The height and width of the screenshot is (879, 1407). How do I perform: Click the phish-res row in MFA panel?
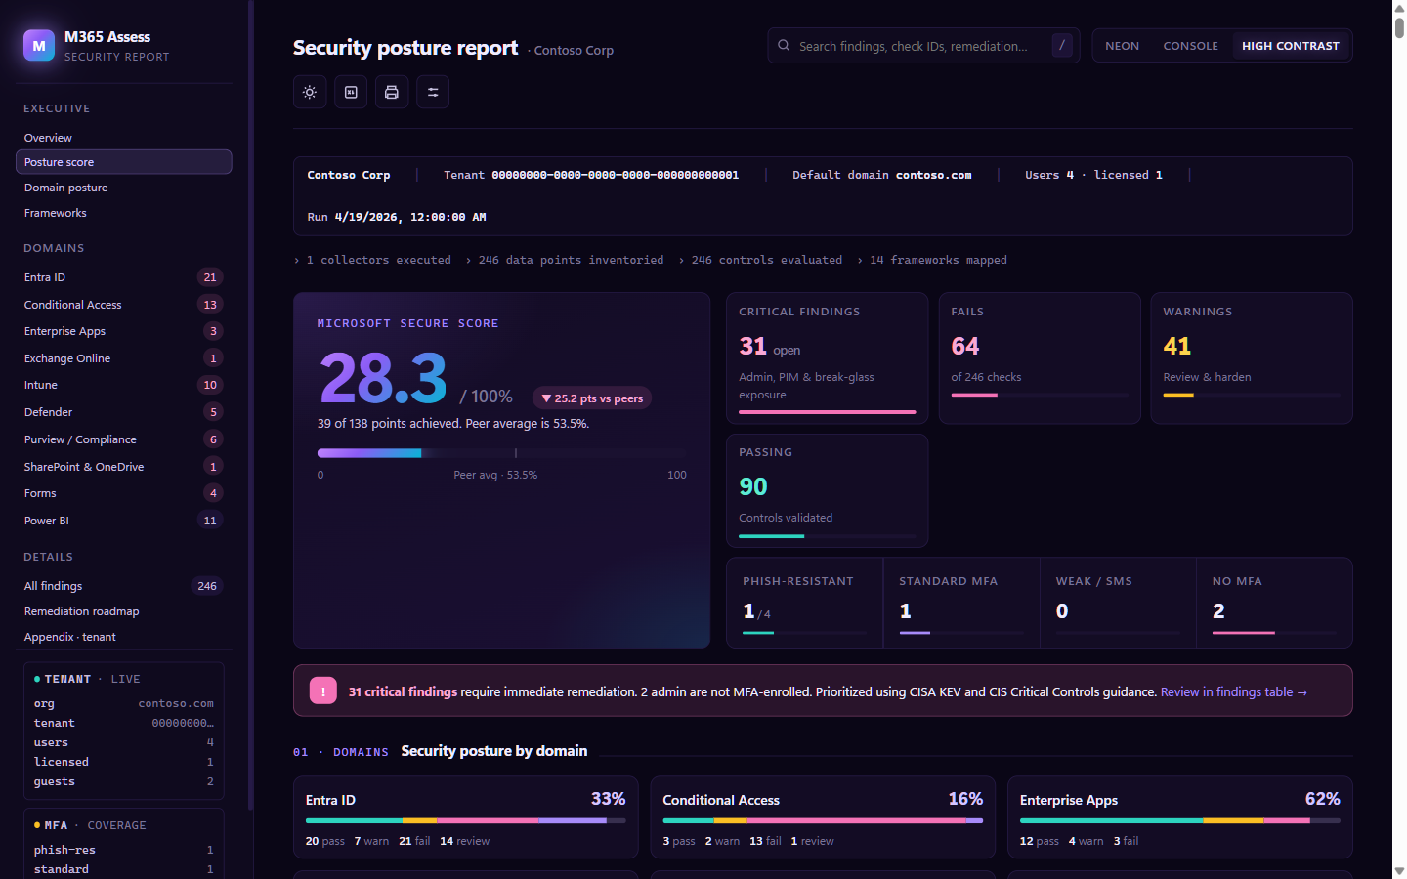[x=124, y=850]
